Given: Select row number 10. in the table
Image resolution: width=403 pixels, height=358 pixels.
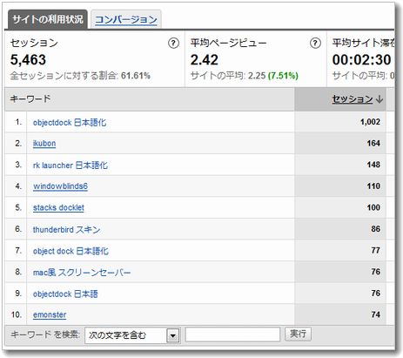Looking at the screenshot, I should click(17, 314).
